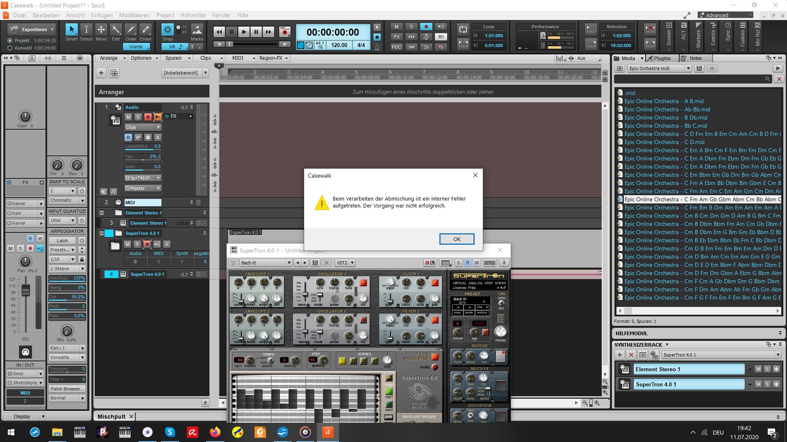Open the Arbeitsbereich dropdown
The height and width of the screenshot is (442, 787).
205,73
